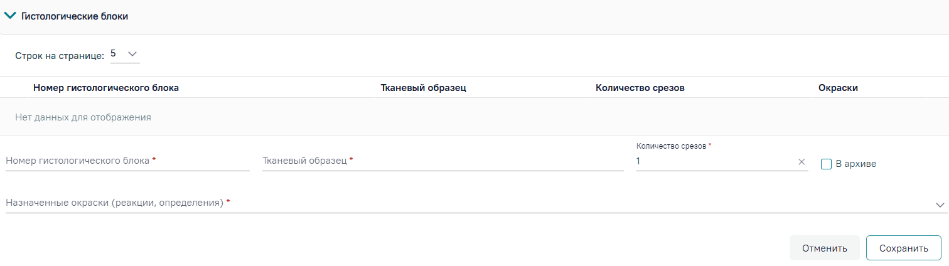Collapse the Гистологические блоки section chevron
Viewport: 949px width, 266px height.
point(11,16)
